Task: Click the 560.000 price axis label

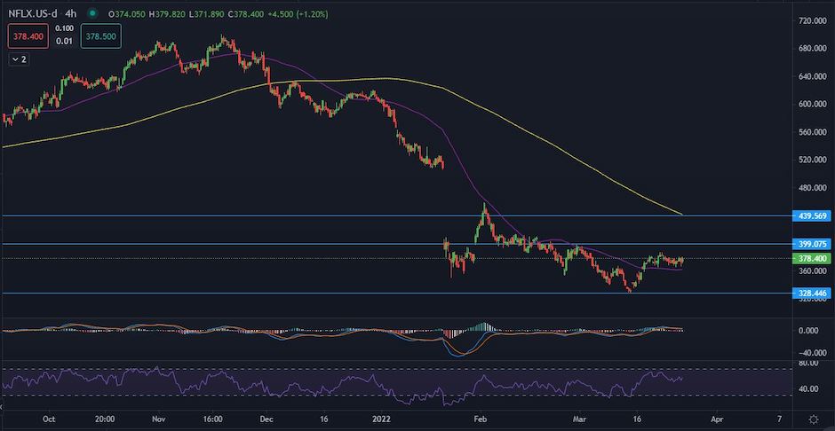Action: pyautogui.click(x=813, y=132)
